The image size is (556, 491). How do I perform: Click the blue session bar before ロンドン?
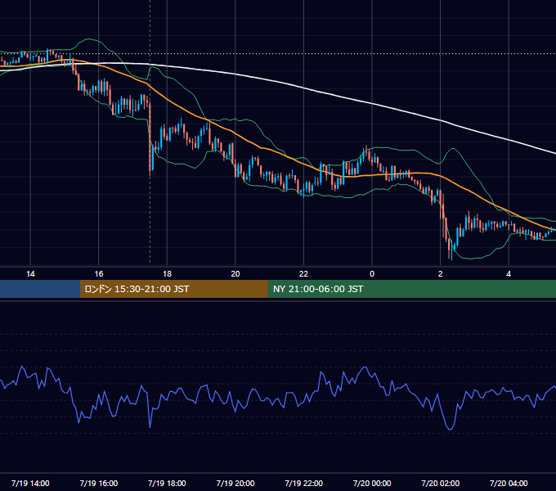point(40,289)
